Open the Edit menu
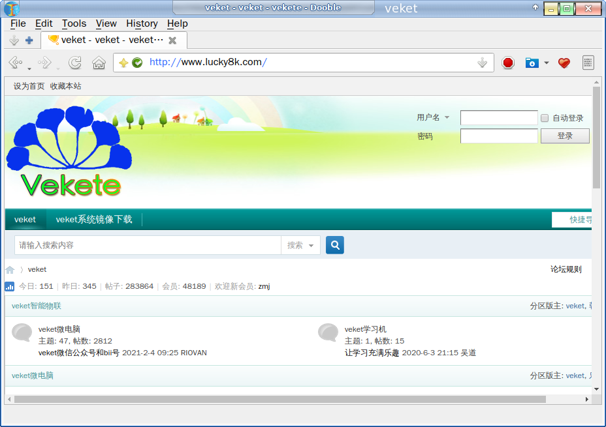This screenshot has width=606, height=427. click(44, 23)
